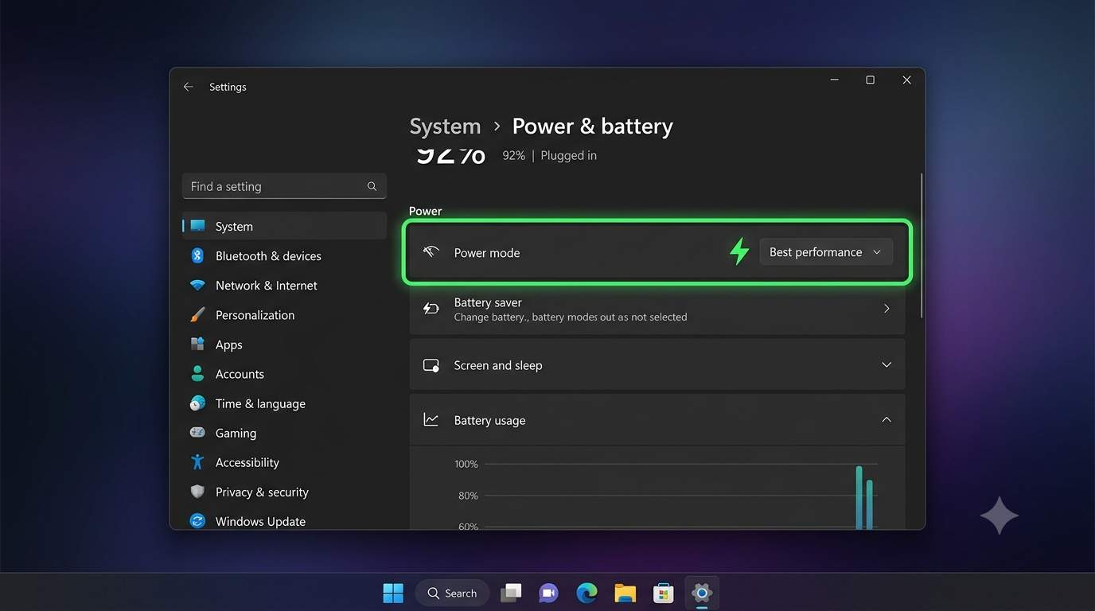Click the "Power mode" row label
This screenshot has width=1095, height=611.
tap(487, 253)
